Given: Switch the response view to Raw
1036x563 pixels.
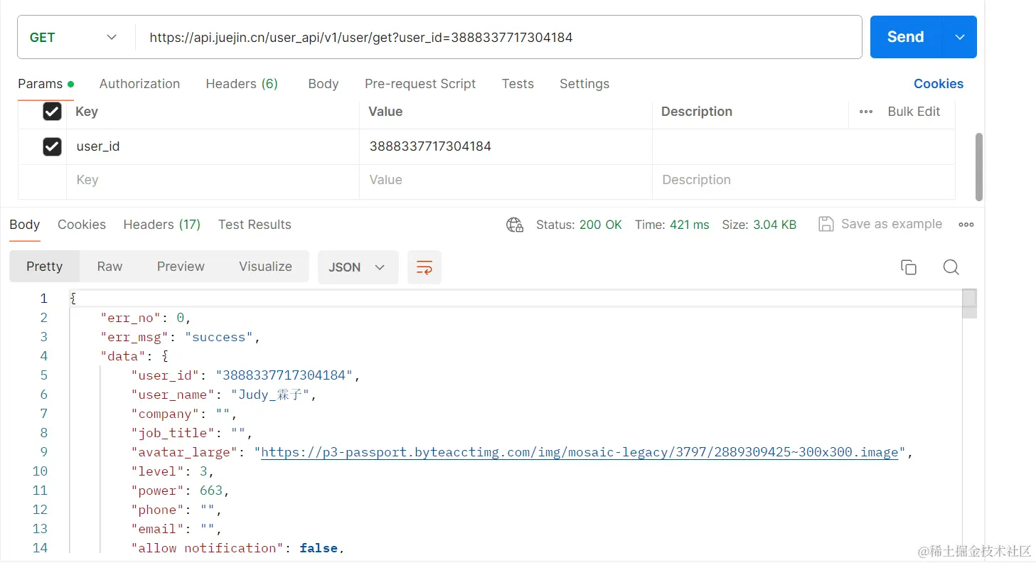Looking at the screenshot, I should [110, 267].
